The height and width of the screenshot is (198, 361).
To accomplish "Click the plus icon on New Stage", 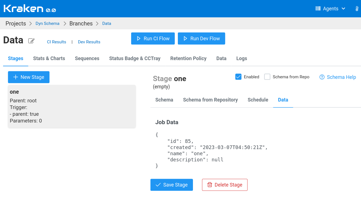I will click(x=16, y=77).
